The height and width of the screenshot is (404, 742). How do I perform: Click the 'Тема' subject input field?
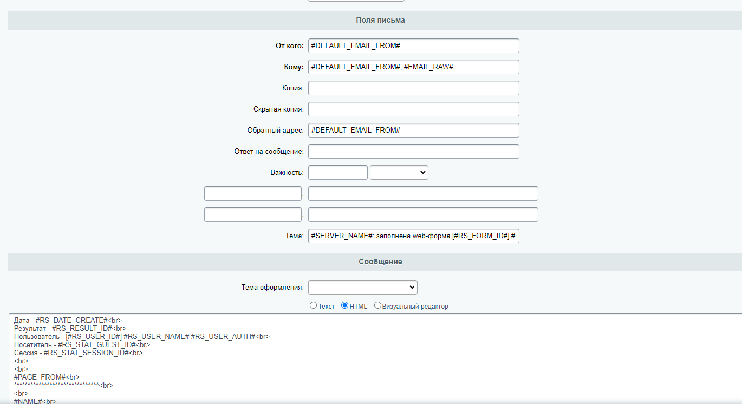click(413, 236)
